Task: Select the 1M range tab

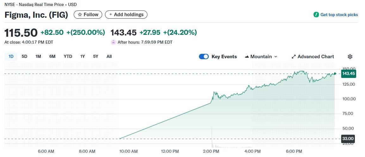Action: pyautogui.click(x=38, y=56)
